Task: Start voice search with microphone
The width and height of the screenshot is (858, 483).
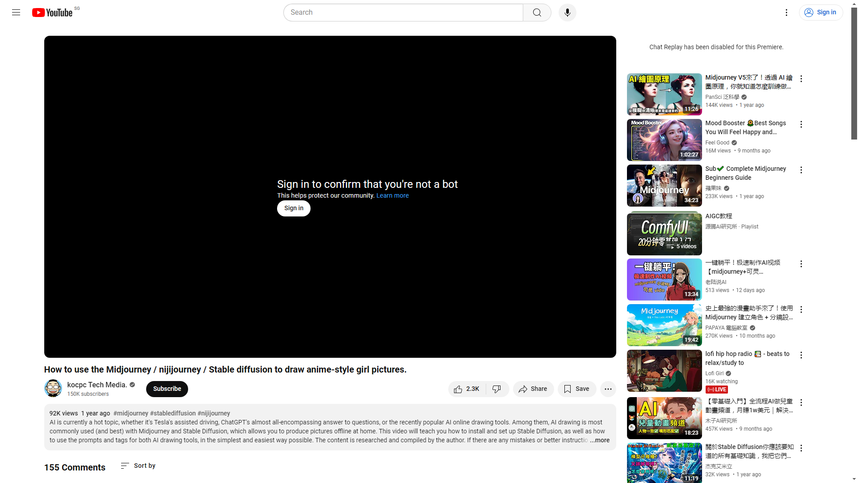Action: pyautogui.click(x=567, y=13)
